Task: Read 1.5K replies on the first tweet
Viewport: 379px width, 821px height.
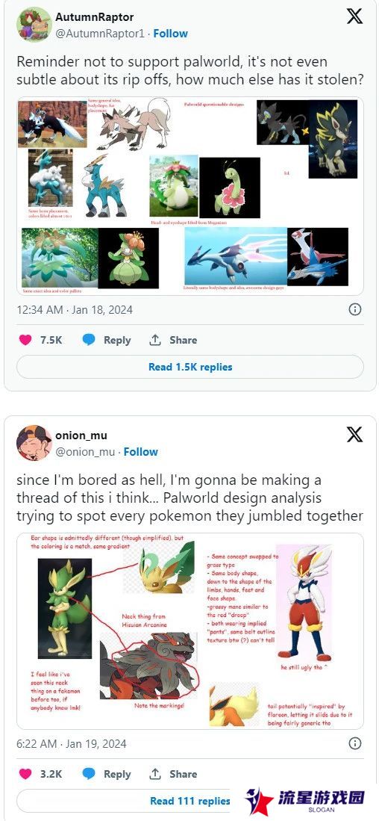Action: (189, 367)
